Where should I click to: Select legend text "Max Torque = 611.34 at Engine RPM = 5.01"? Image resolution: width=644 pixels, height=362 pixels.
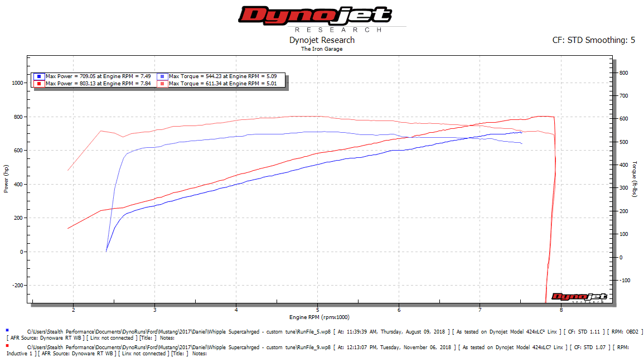222,84
